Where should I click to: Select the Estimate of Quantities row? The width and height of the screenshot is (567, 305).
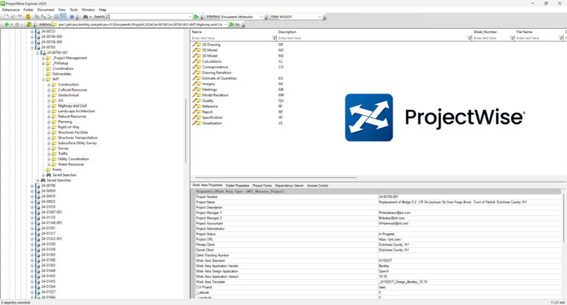pos(219,78)
